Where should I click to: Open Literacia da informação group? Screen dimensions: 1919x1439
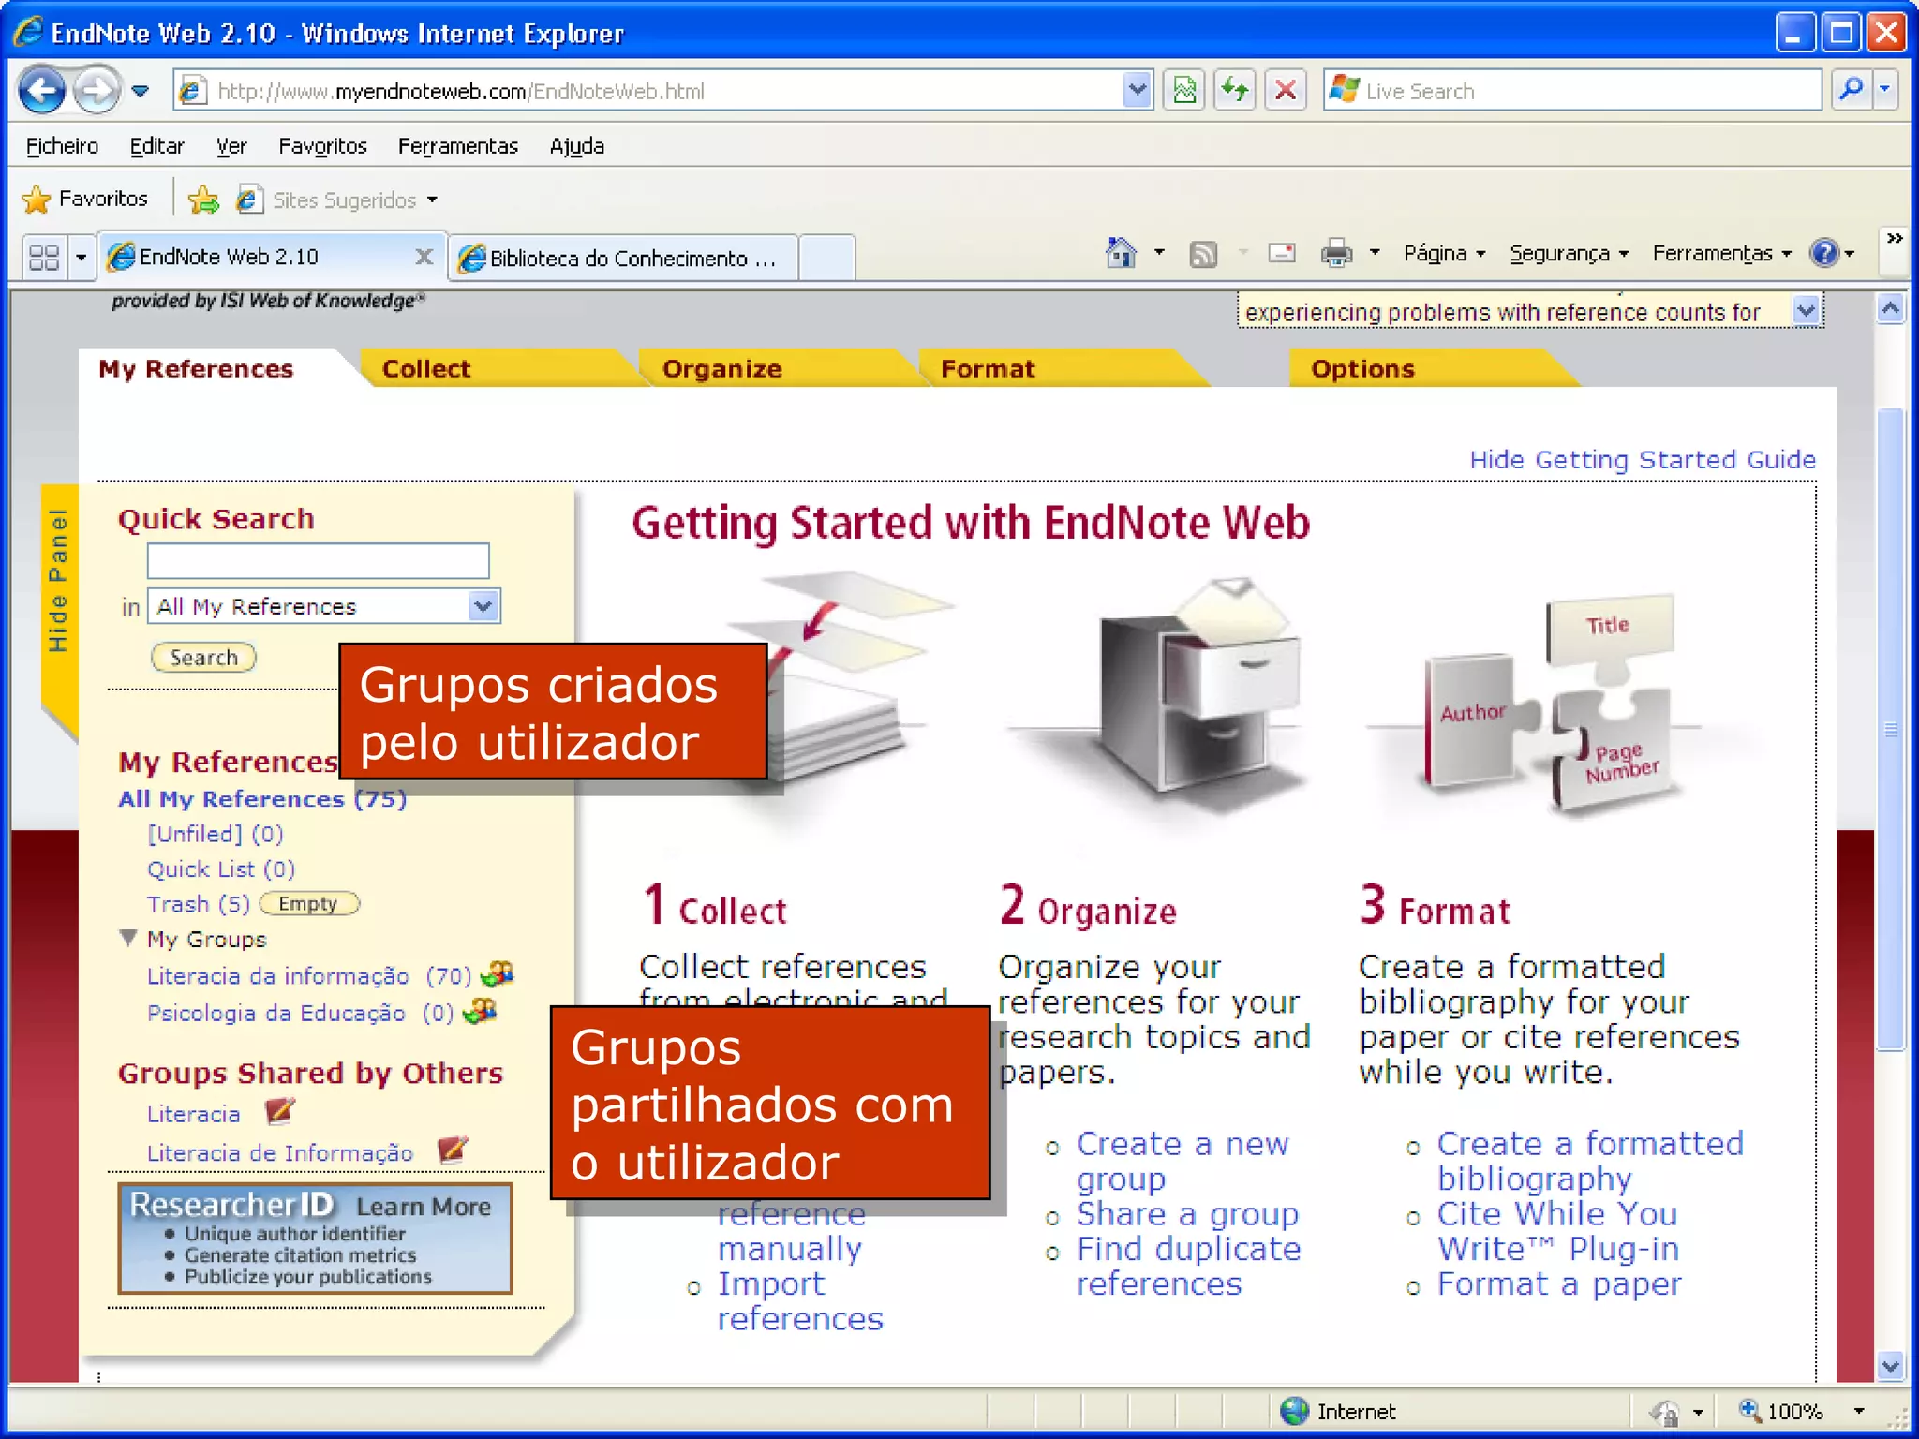point(309,976)
